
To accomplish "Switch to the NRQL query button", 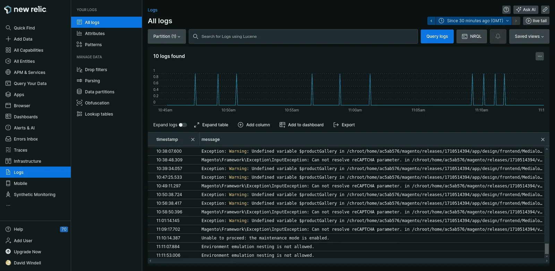I will (472, 36).
